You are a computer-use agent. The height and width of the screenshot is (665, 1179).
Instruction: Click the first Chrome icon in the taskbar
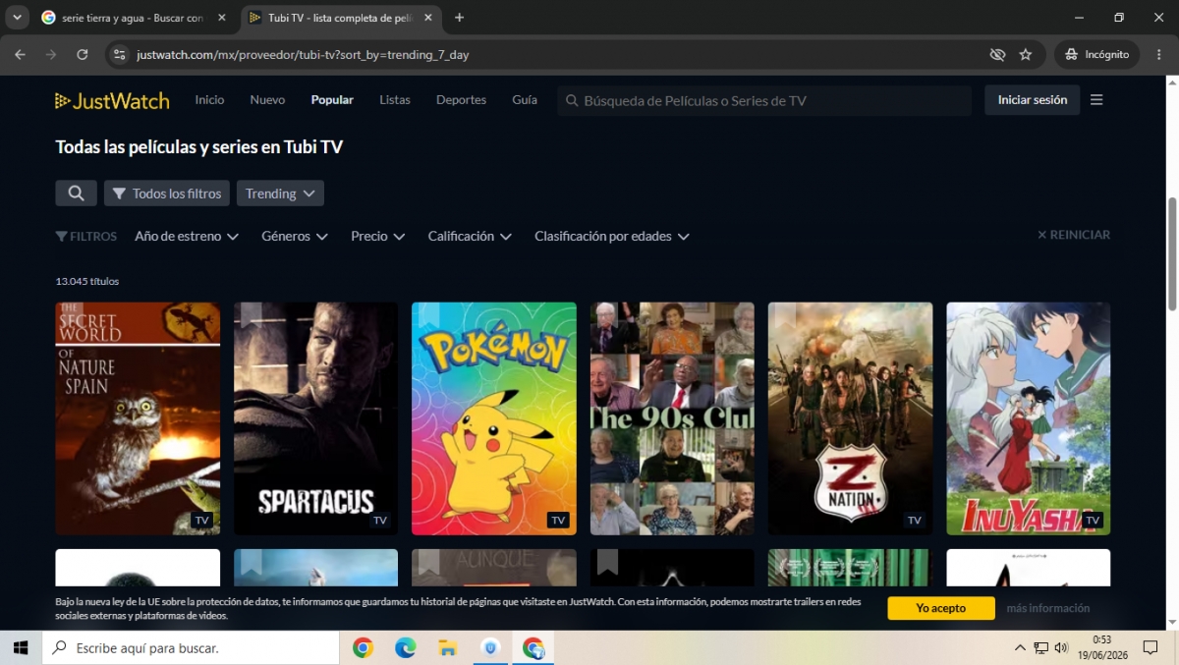pyautogui.click(x=363, y=648)
